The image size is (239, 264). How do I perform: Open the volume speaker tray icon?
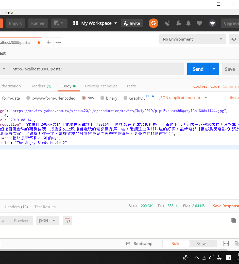pyautogui.click(x=212, y=258)
